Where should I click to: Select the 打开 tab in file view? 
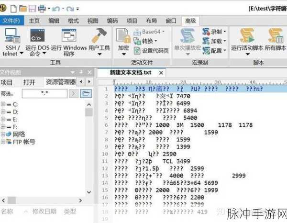(29, 82)
